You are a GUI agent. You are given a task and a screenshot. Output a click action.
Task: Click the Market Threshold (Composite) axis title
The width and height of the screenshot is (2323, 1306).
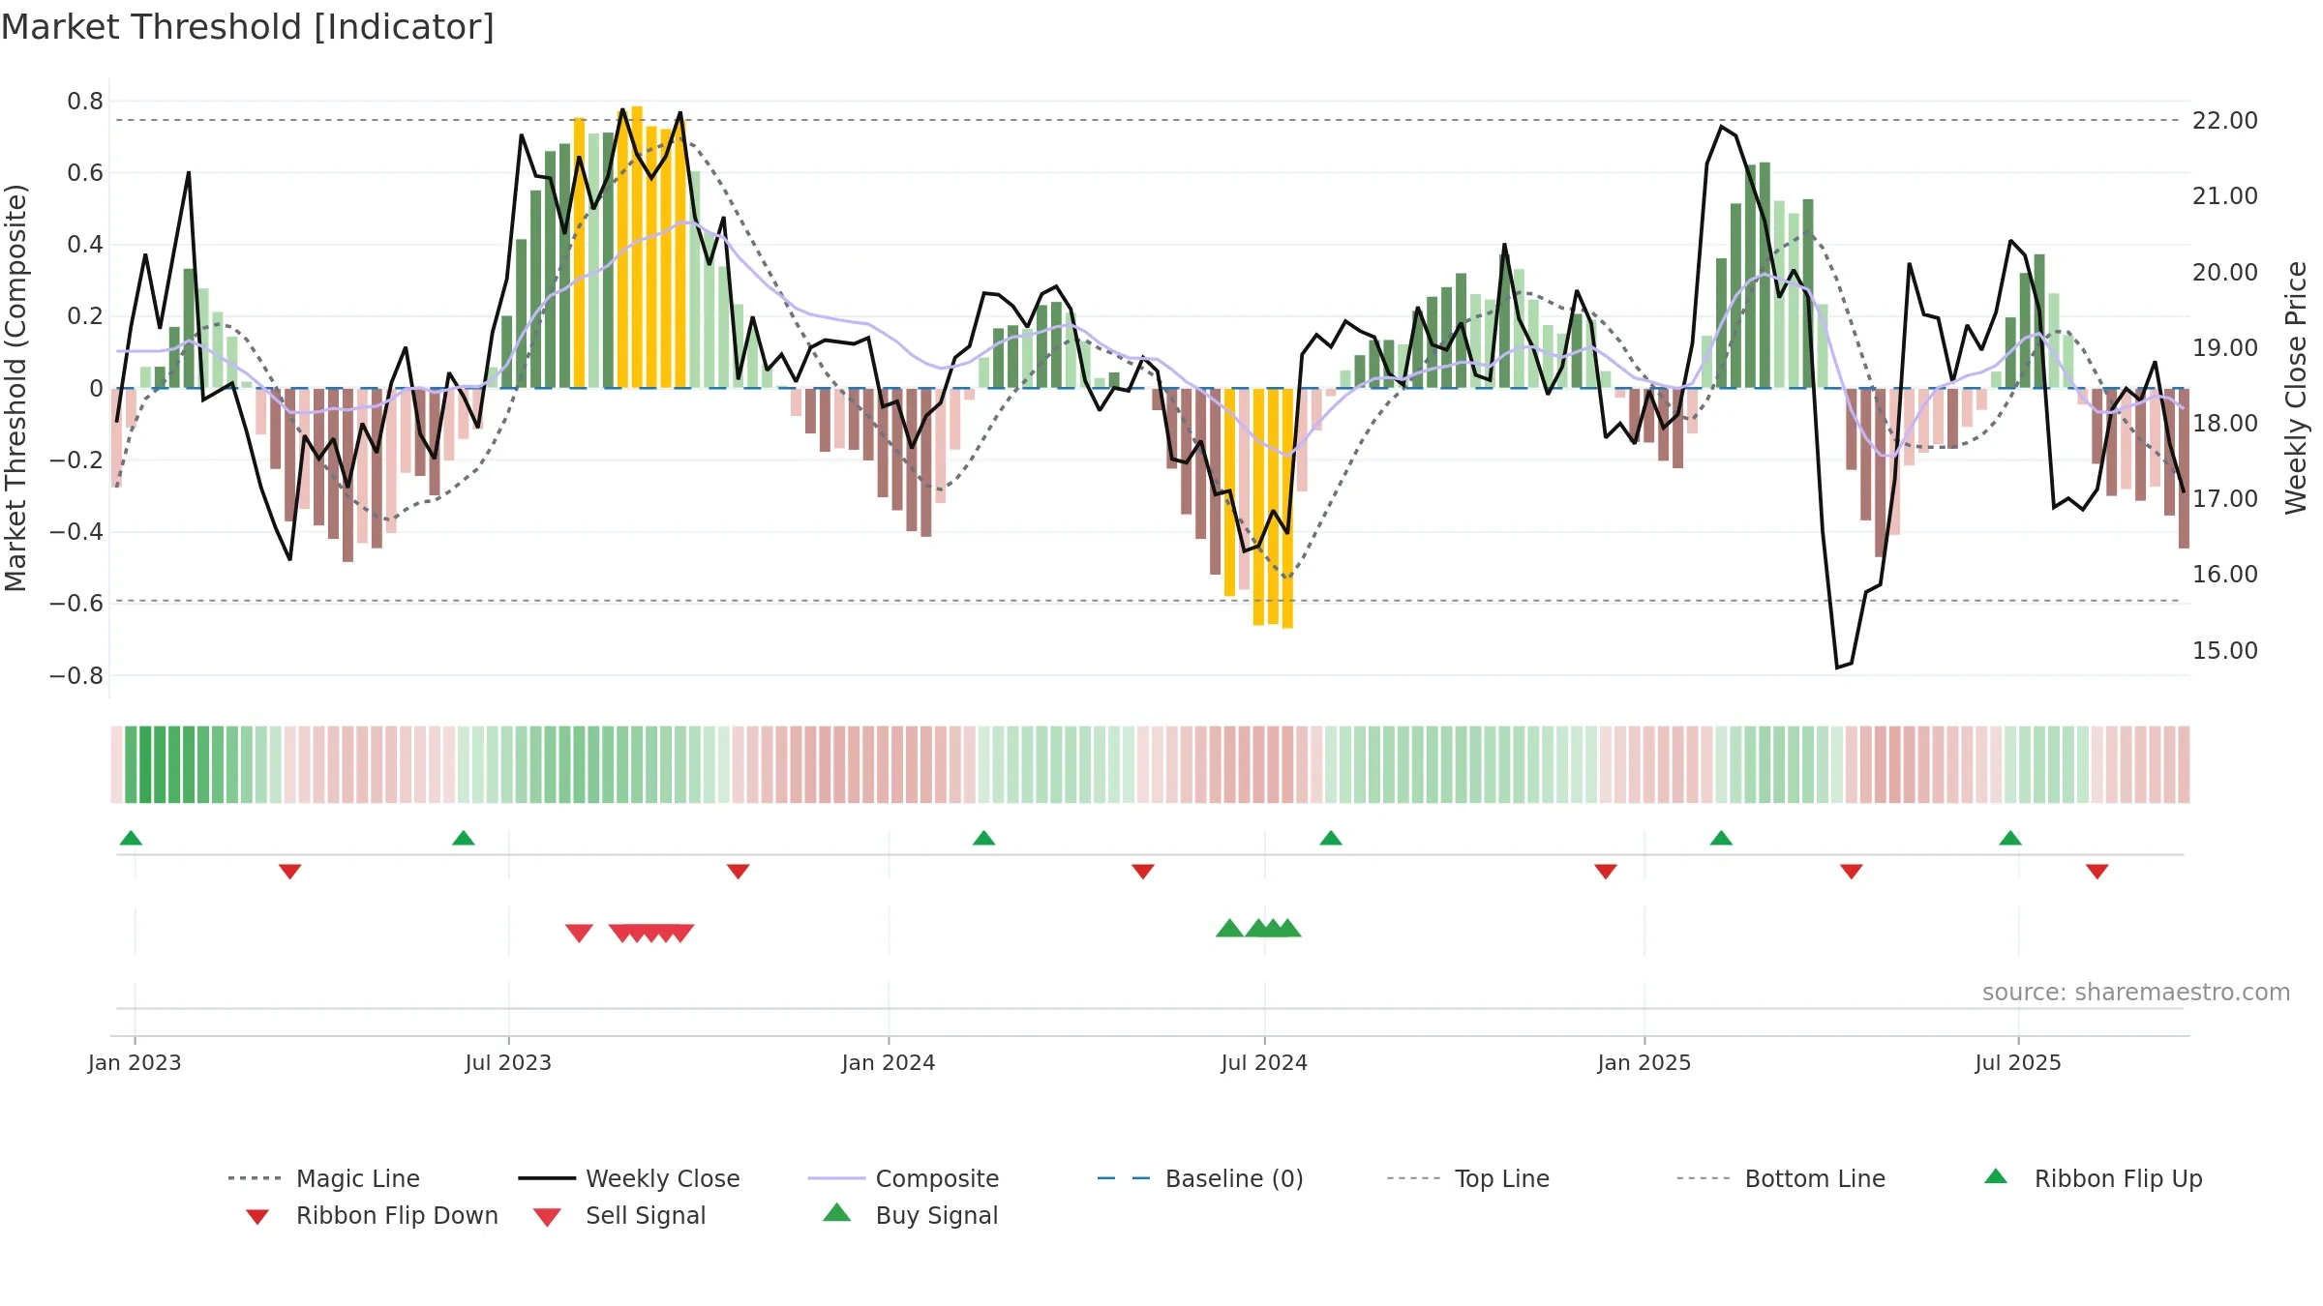point(15,388)
